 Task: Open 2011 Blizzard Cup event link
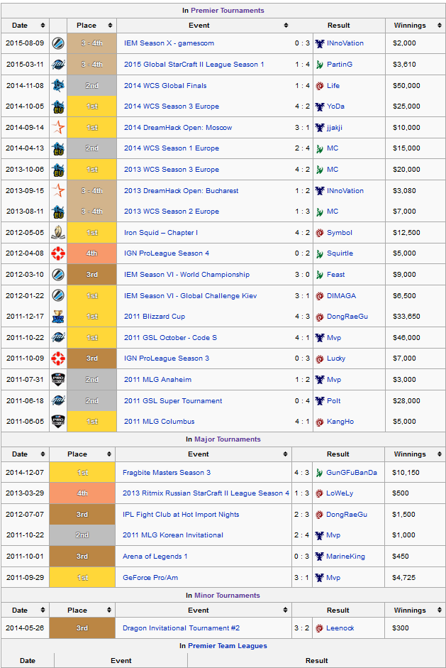click(x=155, y=317)
